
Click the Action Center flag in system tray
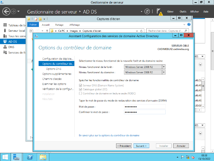coord(183,157)
